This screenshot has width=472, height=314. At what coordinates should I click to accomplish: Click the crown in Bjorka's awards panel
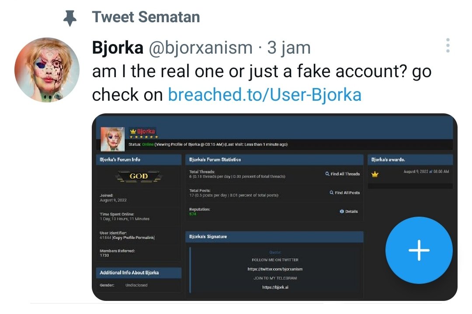point(375,174)
